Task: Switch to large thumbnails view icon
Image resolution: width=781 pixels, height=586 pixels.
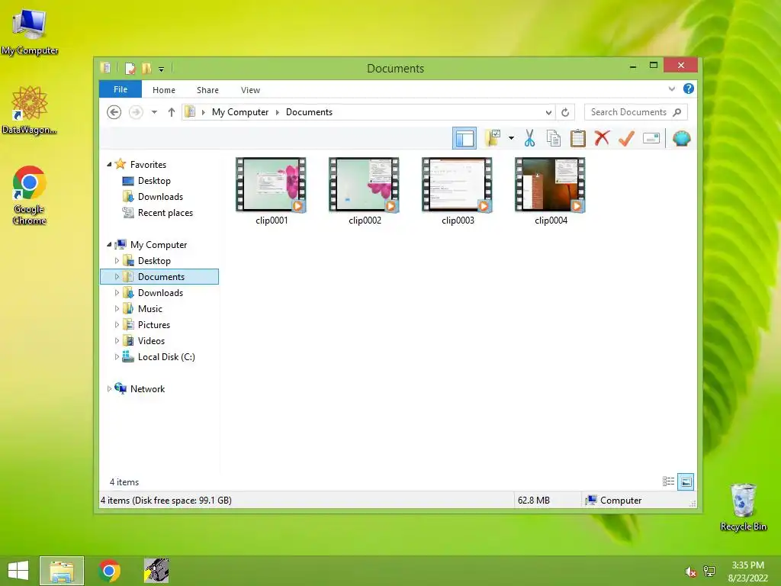Action: coord(686,481)
